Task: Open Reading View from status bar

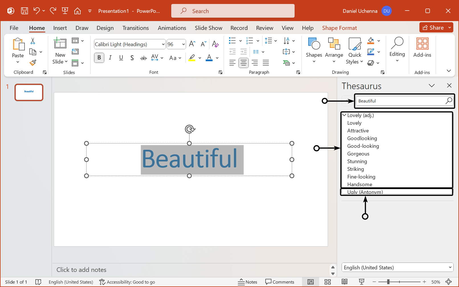Action: click(x=344, y=282)
